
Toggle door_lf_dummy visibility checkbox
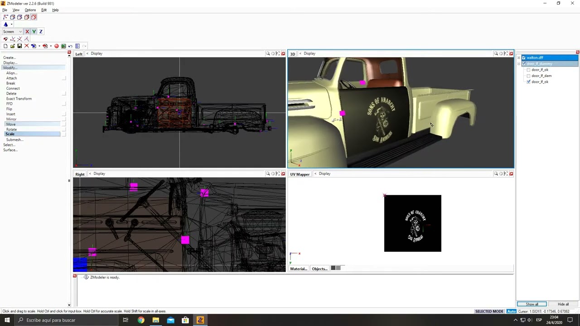[x=524, y=64]
